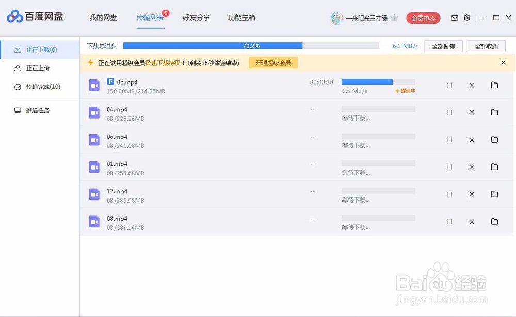
Task: Click remaining time 00:00:10
Action: pyautogui.click(x=321, y=82)
